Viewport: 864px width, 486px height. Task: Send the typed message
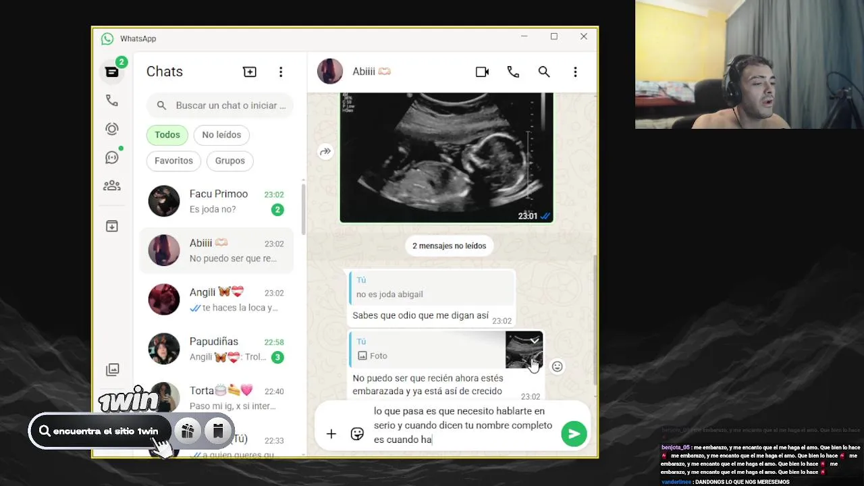click(x=574, y=434)
